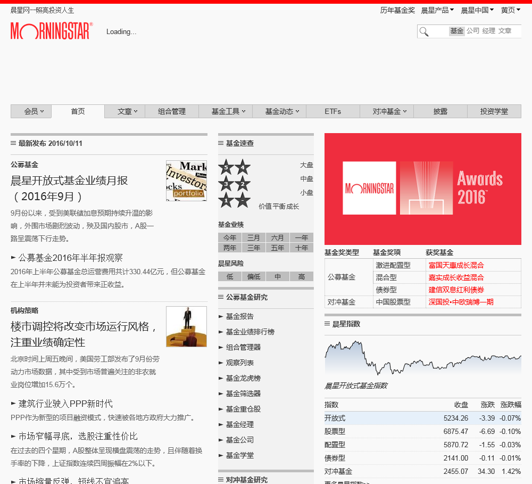The image size is (532, 484).
Task: Select 五年 fund performance period
Action: pos(278,248)
